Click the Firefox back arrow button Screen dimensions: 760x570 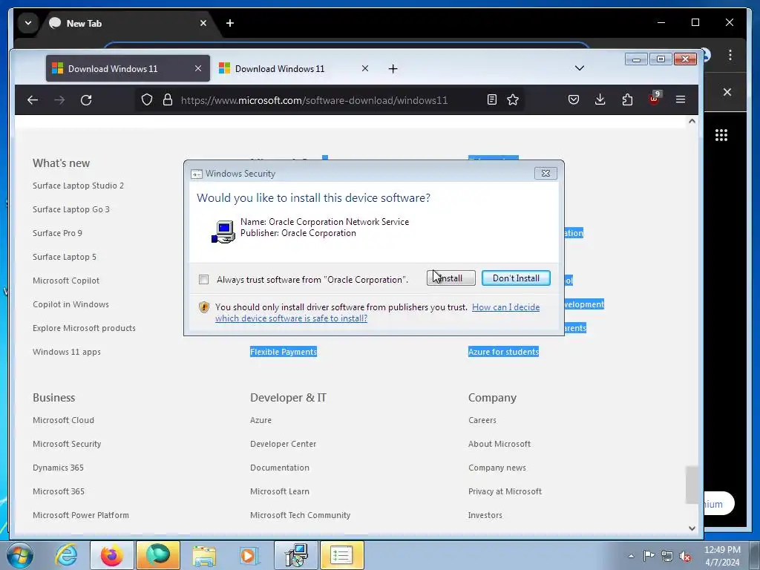(33, 100)
